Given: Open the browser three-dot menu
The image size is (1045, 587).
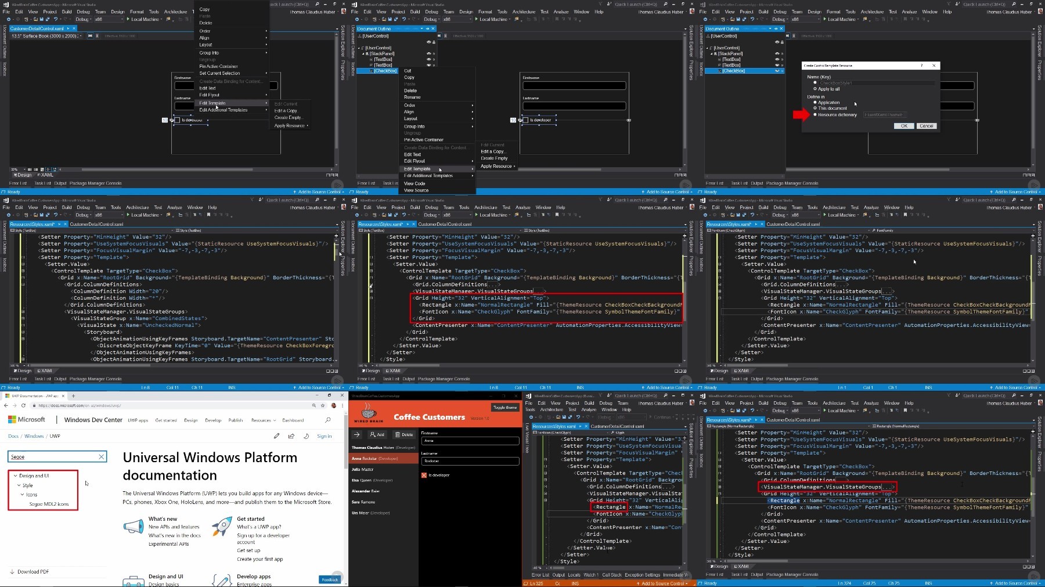Looking at the screenshot, I should point(343,405).
